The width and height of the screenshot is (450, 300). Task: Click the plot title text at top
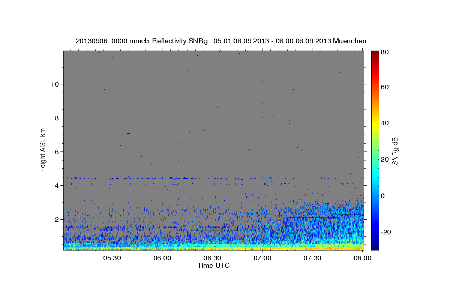(221, 41)
